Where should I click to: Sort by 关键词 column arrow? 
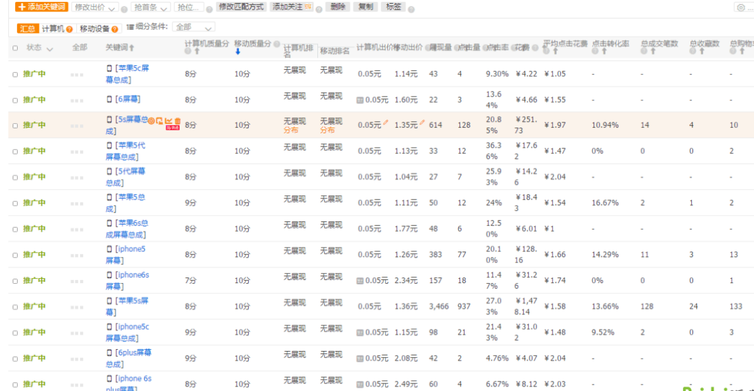click(132, 48)
